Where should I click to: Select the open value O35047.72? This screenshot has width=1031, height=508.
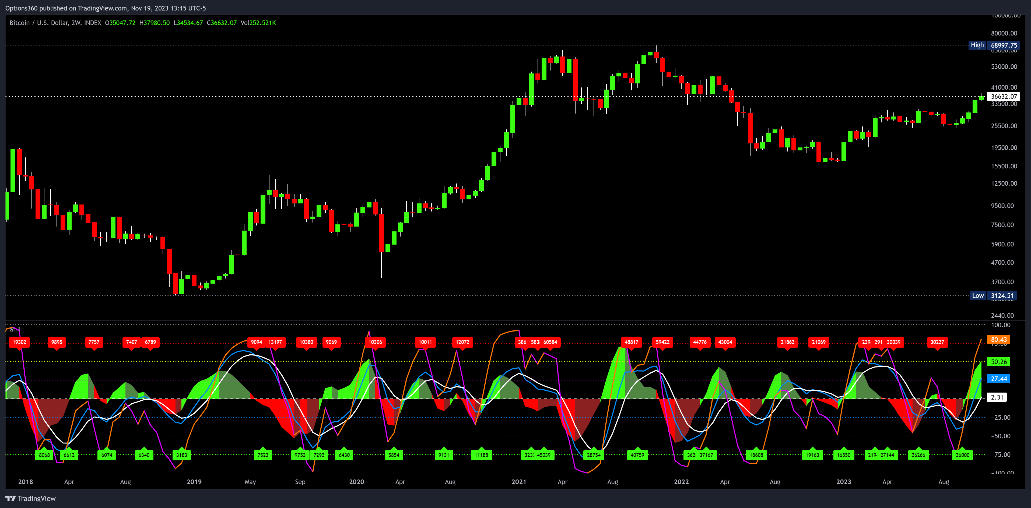pyautogui.click(x=120, y=23)
